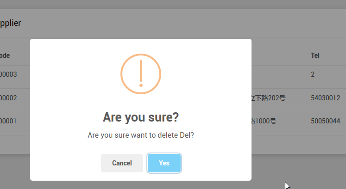346x189 pixels.
Task: Click the orange exclamation warning icon
Action: tap(141, 74)
